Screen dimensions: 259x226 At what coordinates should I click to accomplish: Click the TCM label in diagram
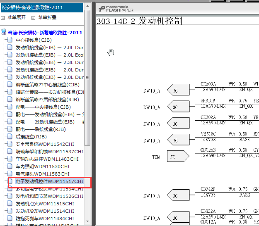click(156, 157)
